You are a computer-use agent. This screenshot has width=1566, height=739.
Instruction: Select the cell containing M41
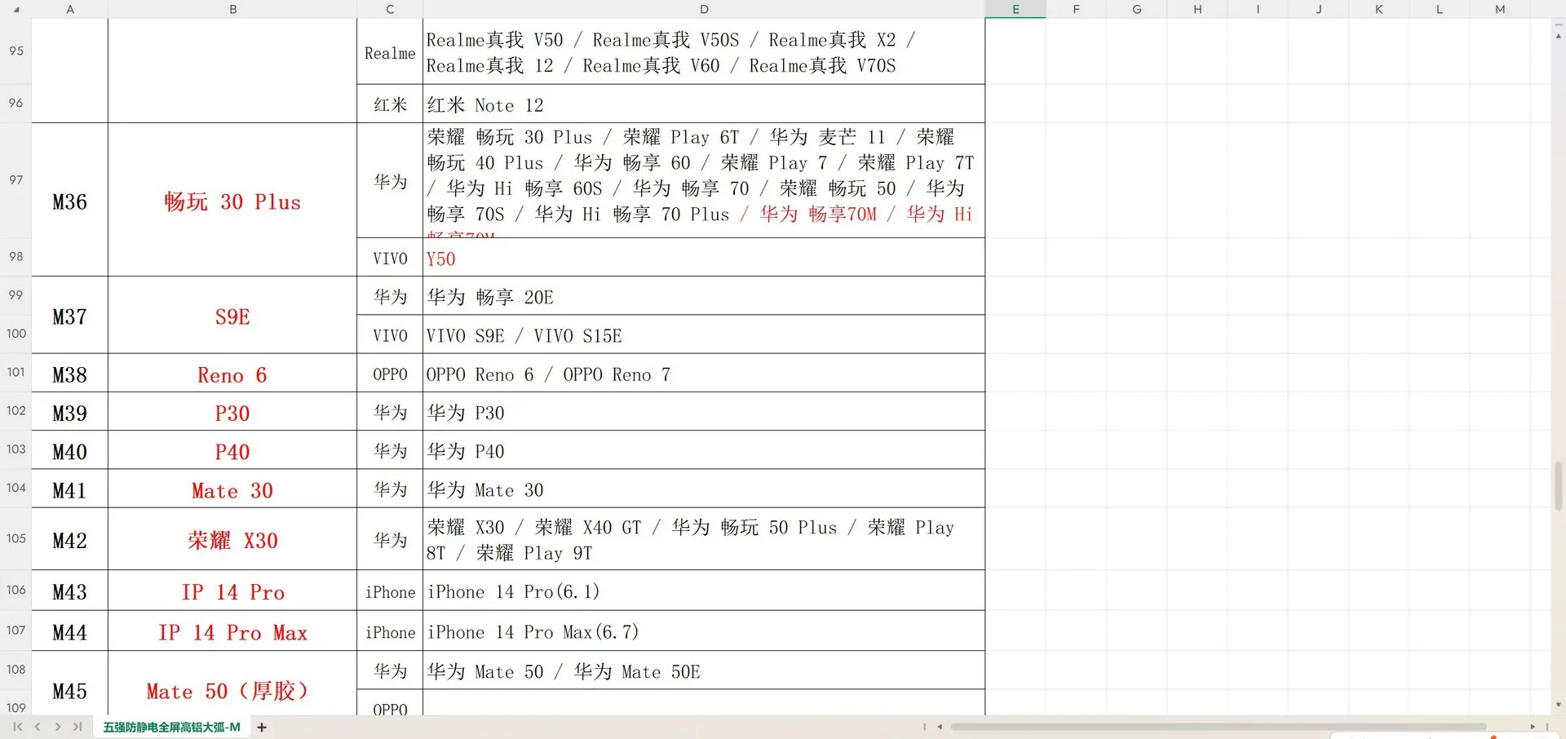[x=70, y=489]
